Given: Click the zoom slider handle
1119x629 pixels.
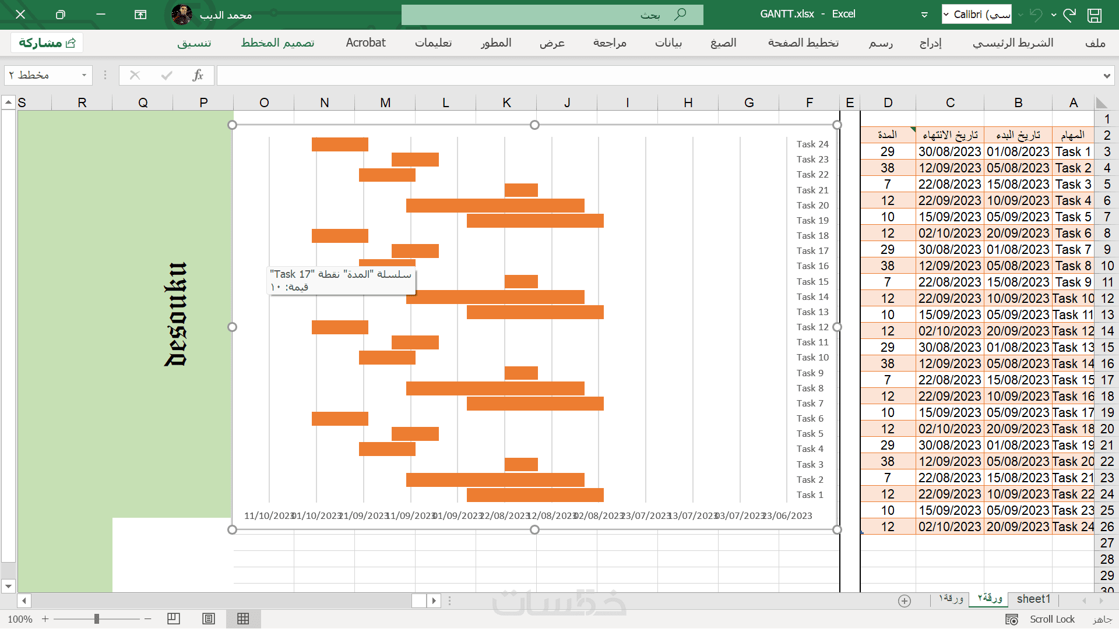Looking at the screenshot, I should (x=97, y=619).
